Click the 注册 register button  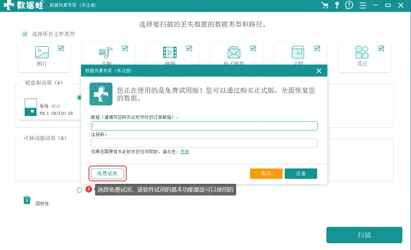(301, 174)
